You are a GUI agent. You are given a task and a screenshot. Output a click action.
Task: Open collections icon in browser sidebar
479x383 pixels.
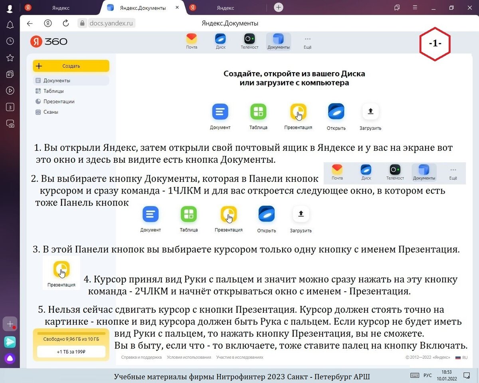[10, 74]
